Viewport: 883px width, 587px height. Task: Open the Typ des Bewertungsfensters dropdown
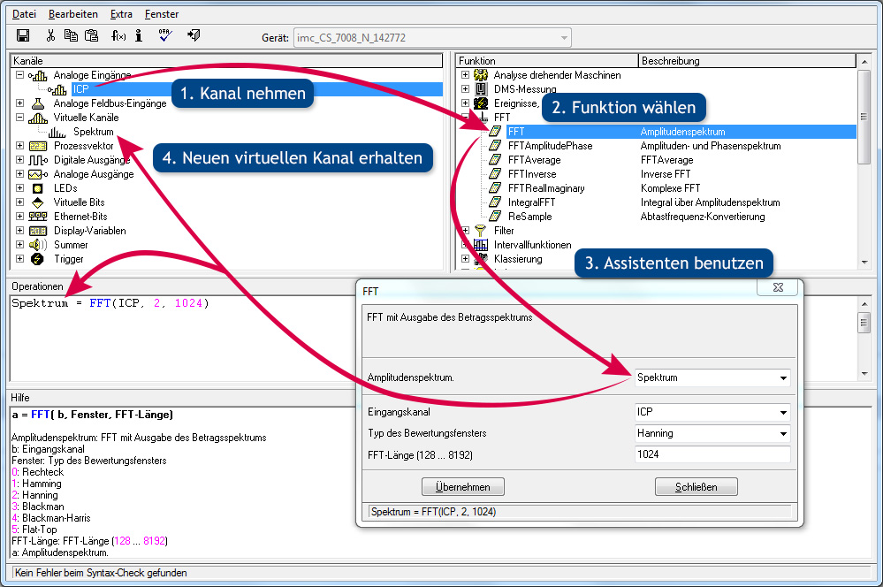pyautogui.click(x=782, y=434)
